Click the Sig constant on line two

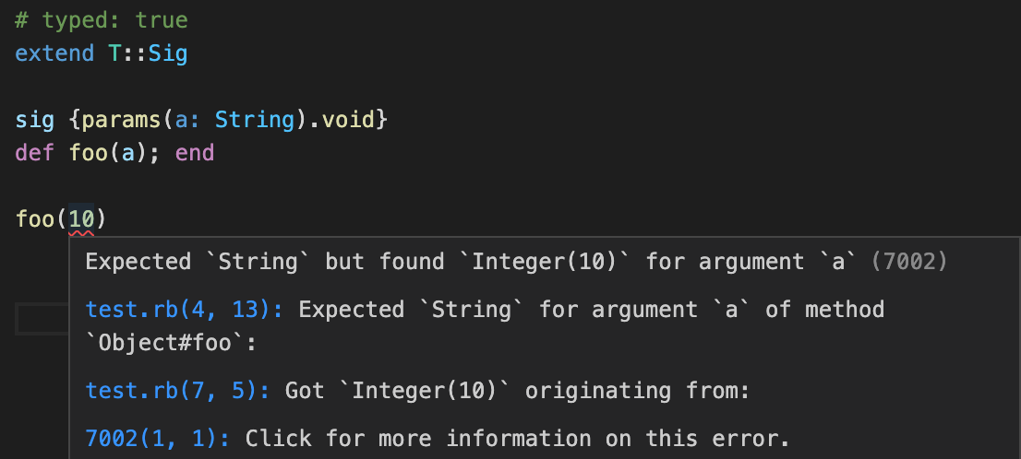pos(168,53)
